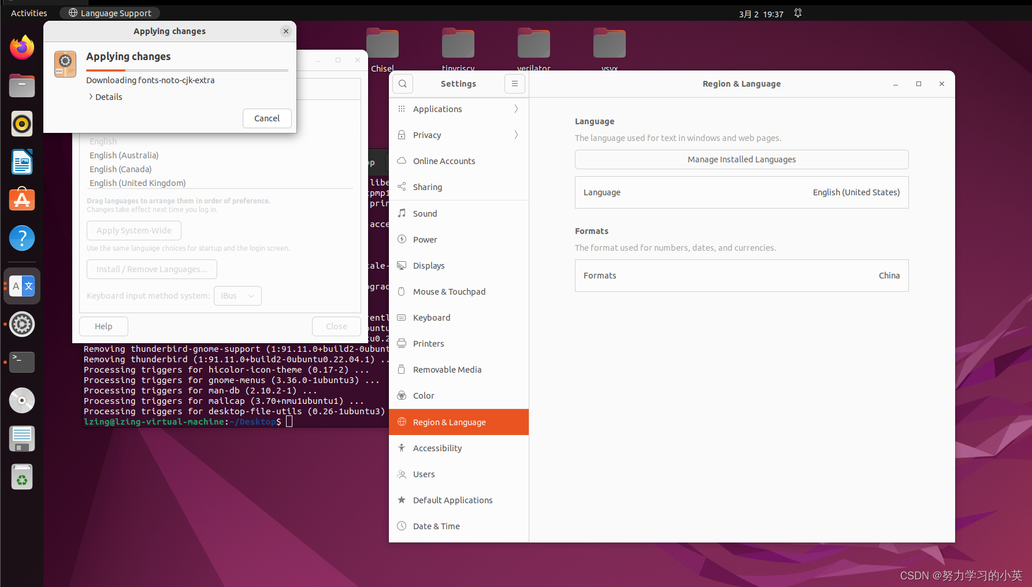Click Manage Installed Languages
Screen dimensions: 1032x587
[x=741, y=159]
